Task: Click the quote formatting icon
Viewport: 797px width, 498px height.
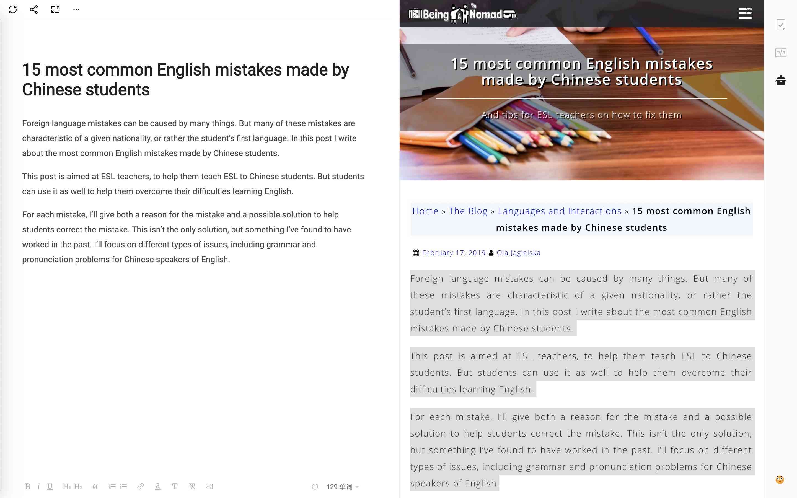Action: 95,487
